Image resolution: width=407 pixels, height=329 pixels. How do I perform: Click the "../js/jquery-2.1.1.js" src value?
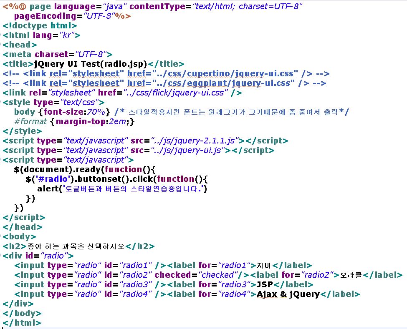coord(195,141)
